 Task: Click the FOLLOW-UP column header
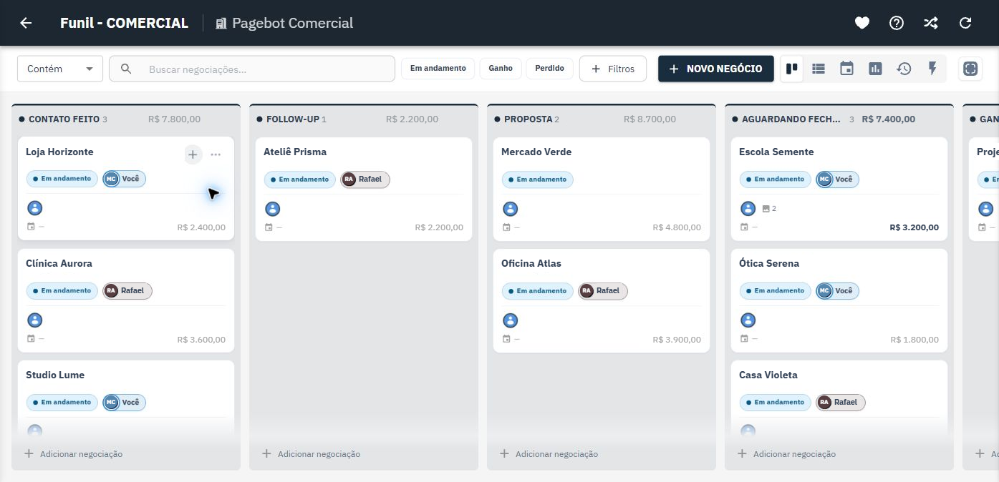292,119
